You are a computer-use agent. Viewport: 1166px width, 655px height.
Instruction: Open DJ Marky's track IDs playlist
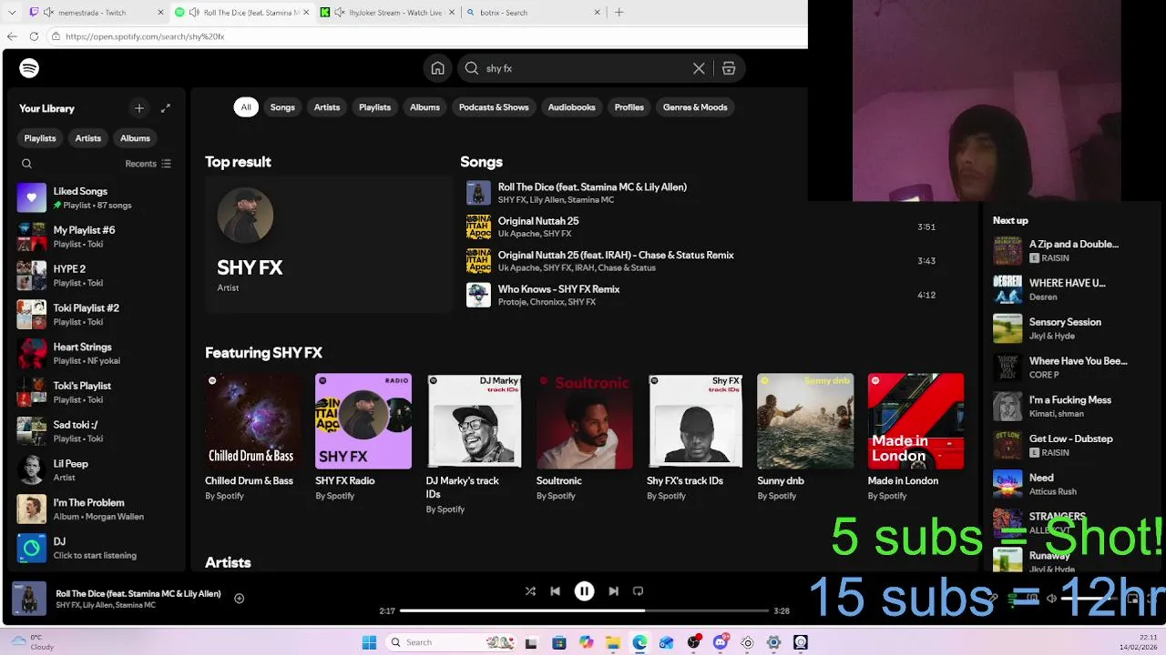pyautogui.click(x=474, y=443)
